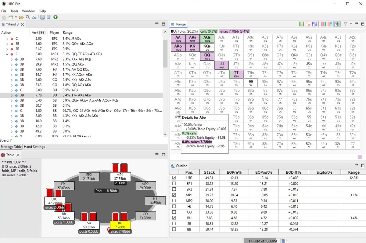This screenshot has height=243, width=366.
Task: Click the Open folder toolbar icon
Action: point(21,17)
